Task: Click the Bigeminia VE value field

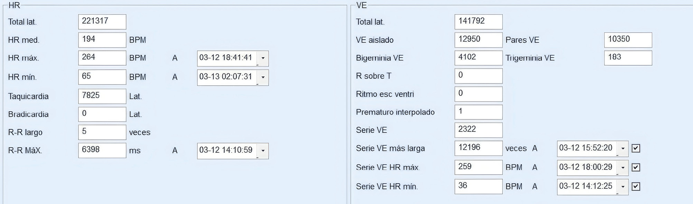Action: tap(478, 58)
